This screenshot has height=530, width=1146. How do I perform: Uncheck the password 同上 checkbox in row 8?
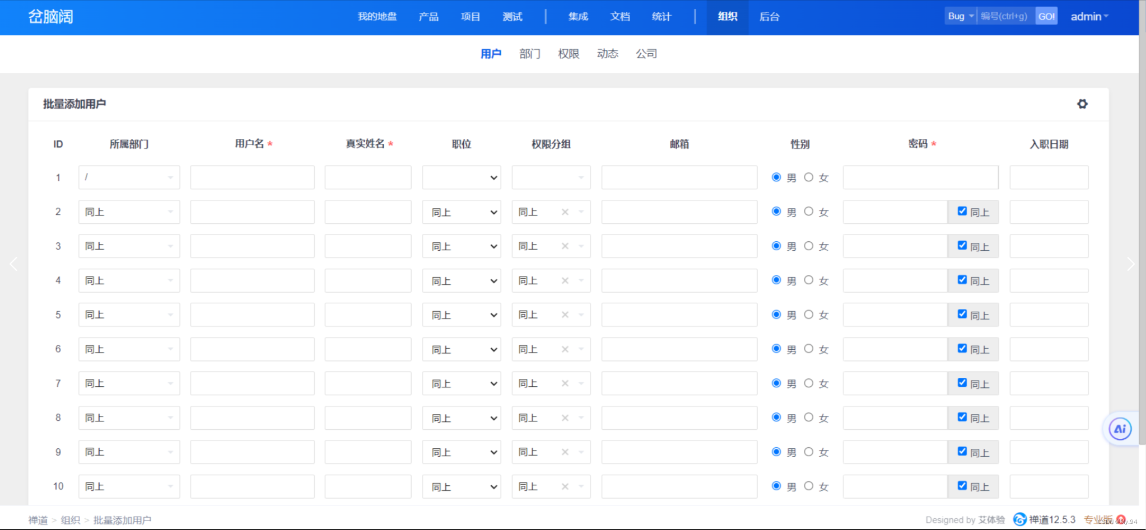click(962, 417)
